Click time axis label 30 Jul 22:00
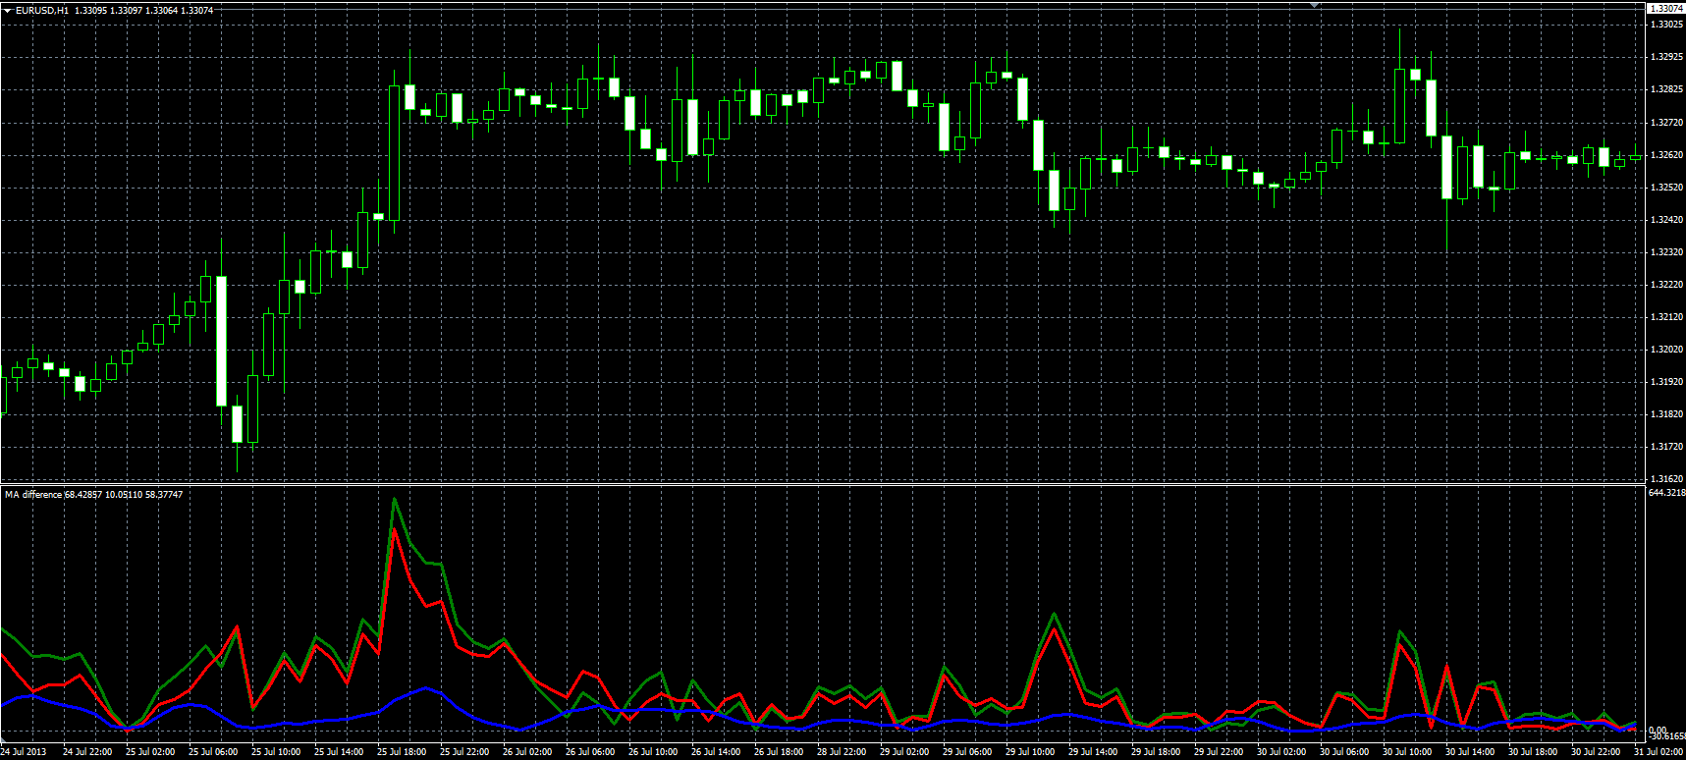Screen dimensions: 1686x760 coord(1596,752)
